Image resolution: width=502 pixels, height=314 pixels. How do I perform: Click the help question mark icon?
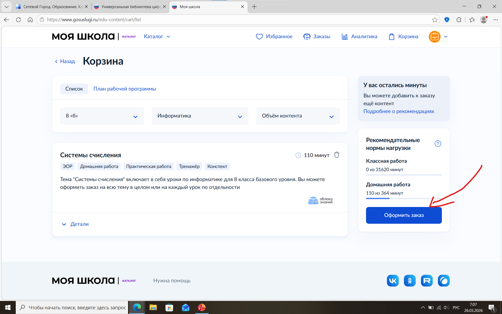pos(438,144)
